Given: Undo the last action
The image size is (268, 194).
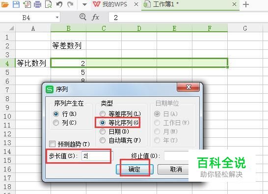Looking at the screenshot, I should pyautogui.click(x=59, y=4).
